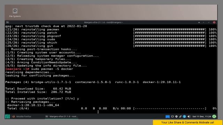Switch to Mozilla Firefox taskbar window
The width and height of the screenshot is (223, 125).
point(22,117)
